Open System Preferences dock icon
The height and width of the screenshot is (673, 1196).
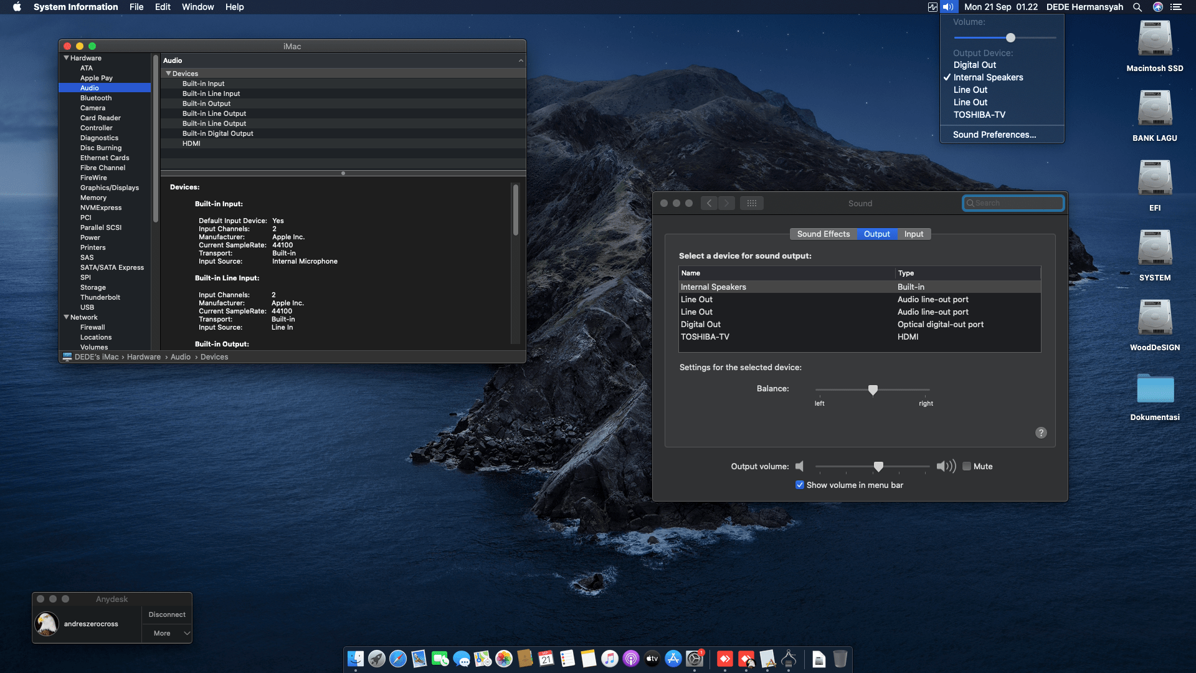tap(695, 659)
